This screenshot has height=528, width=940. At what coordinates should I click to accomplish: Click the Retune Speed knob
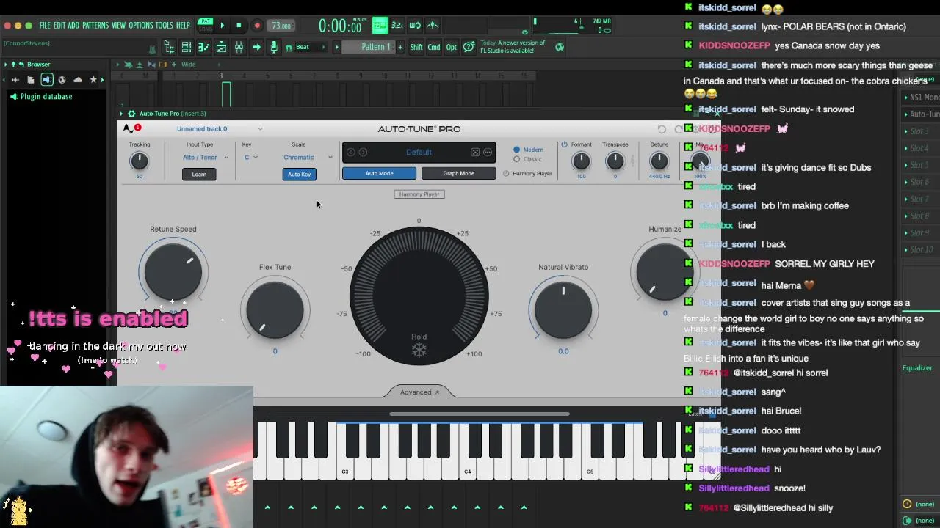(173, 271)
